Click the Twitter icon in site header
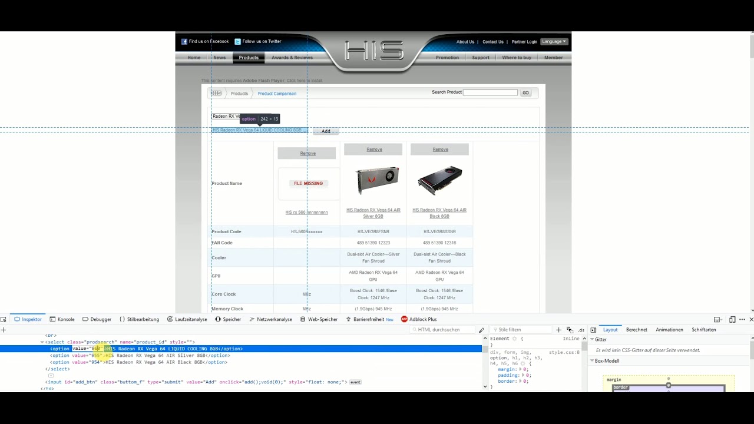754x424 pixels. click(x=238, y=42)
